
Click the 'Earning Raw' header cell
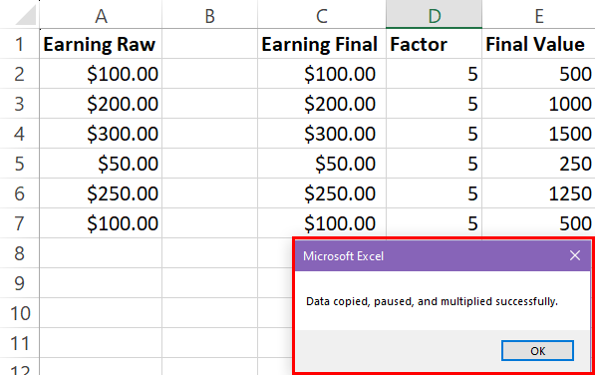pyautogui.click(x=101, y=44)
